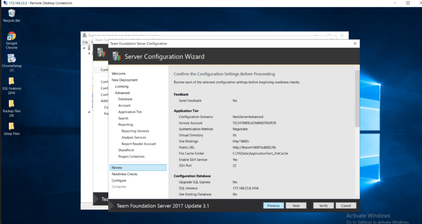The width and height of the screenshot is (422, 224).
Task: Close the Administration Console window behind
Action: pos(342,35)
